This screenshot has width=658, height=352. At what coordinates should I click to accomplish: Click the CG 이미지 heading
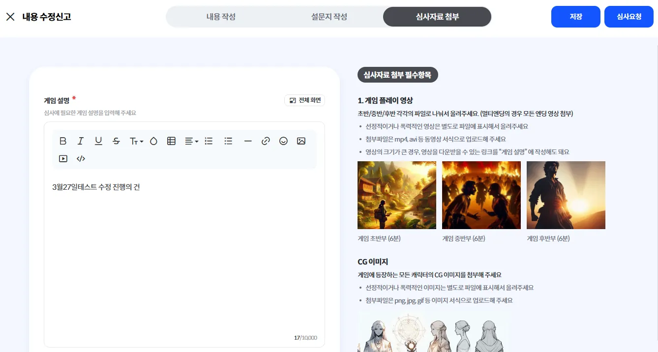(x=373, y=262)
